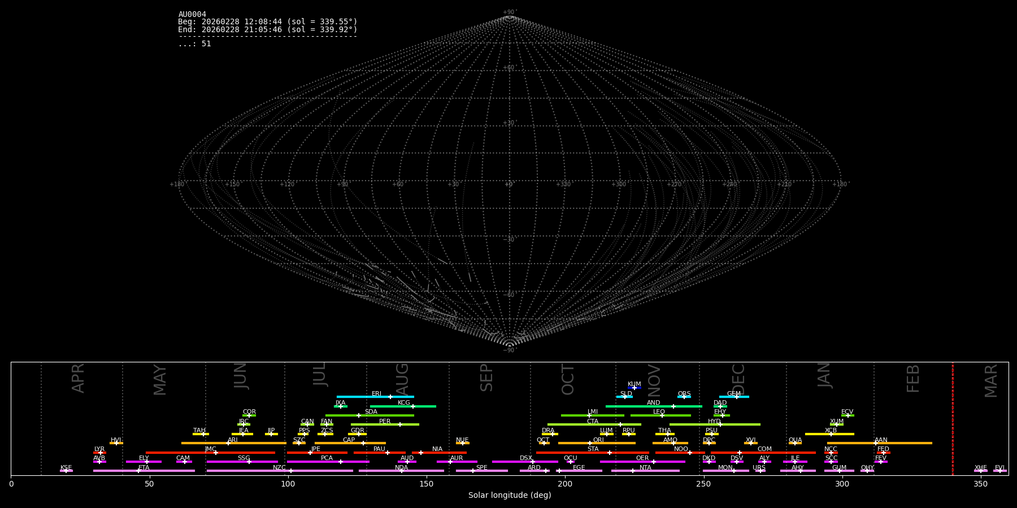
Task: Click the 50 tick on solar longitude axis
Action: (150, 484)
